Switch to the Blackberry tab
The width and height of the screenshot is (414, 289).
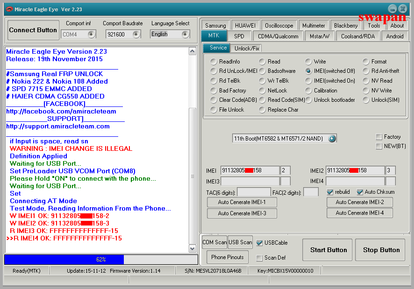pos(346,26)
